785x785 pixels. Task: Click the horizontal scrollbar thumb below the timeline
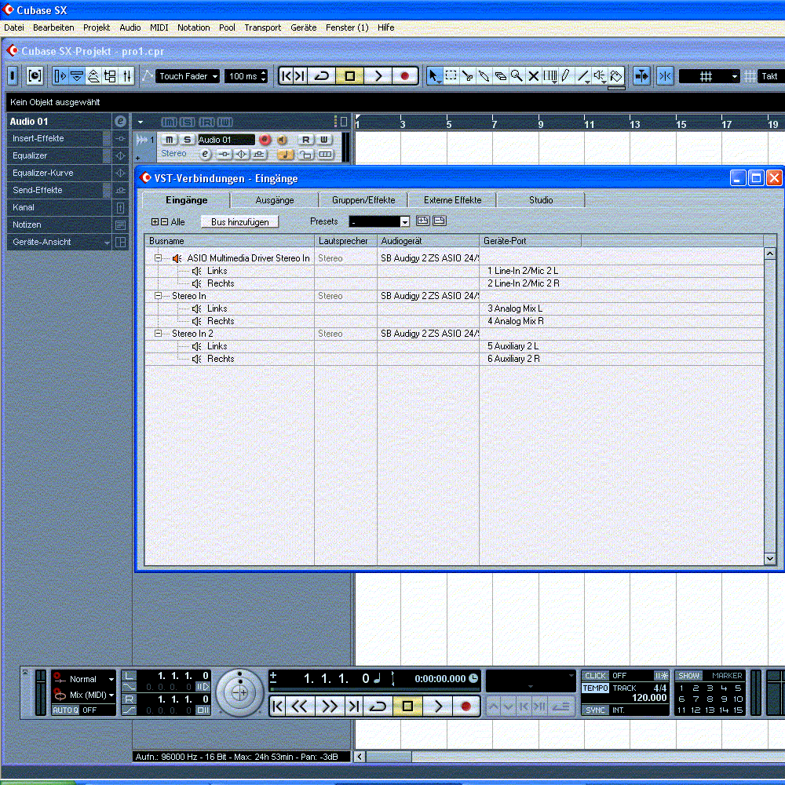pos(389,757)
